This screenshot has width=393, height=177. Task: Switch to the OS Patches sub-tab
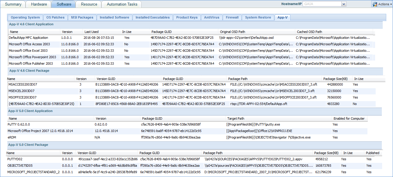click(56, 17)
